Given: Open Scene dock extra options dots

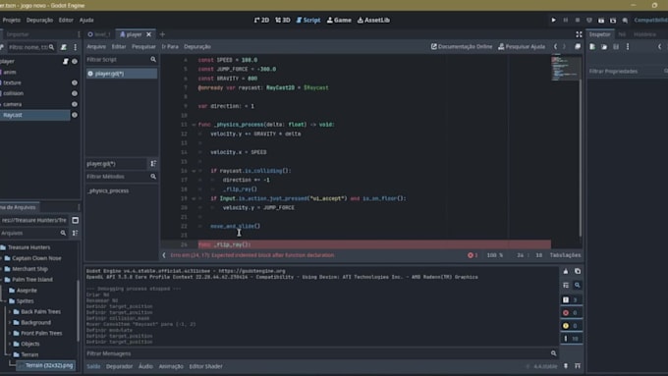Looking at the screenshot, I should 76,47.
